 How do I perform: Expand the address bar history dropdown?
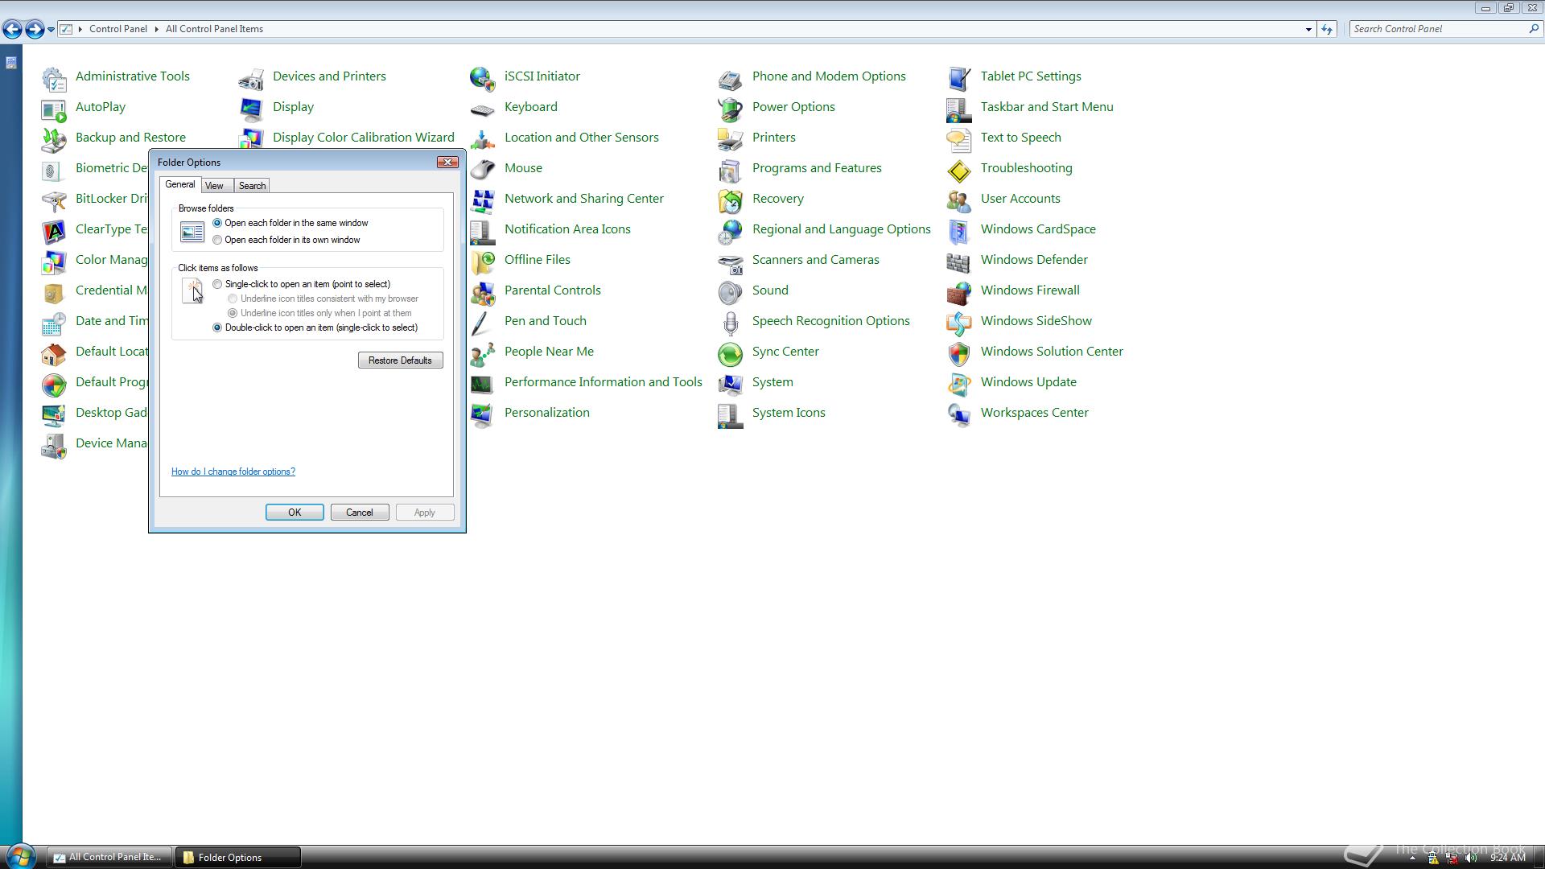tap(1308, 29)
